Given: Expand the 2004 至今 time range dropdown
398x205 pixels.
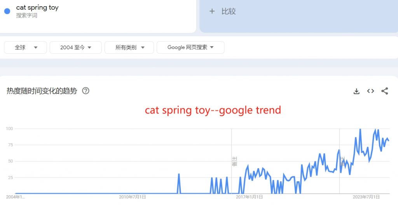Looking at the screenshot, I should click(x=76, y=47).
